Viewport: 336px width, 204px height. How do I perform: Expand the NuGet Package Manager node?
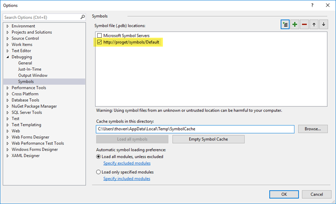pyautogui.click(x=8, y=106)
